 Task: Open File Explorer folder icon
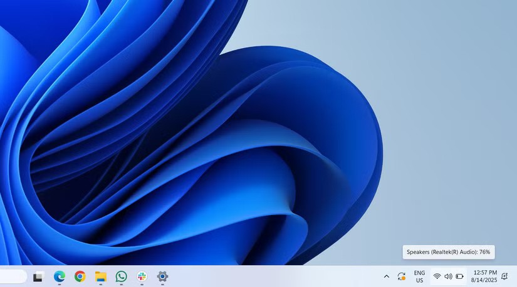(100, 276)
